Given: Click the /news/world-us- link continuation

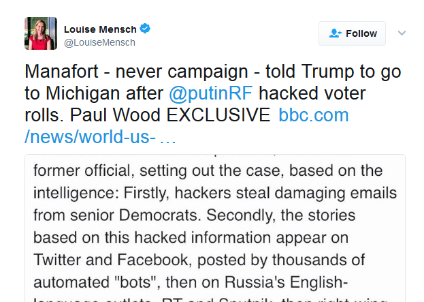Looking at the screenshot, I should point(89,136).
